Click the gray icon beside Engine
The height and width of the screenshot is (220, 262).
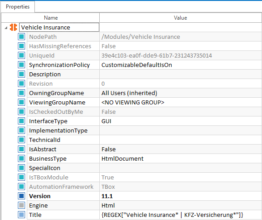point(21,205)
